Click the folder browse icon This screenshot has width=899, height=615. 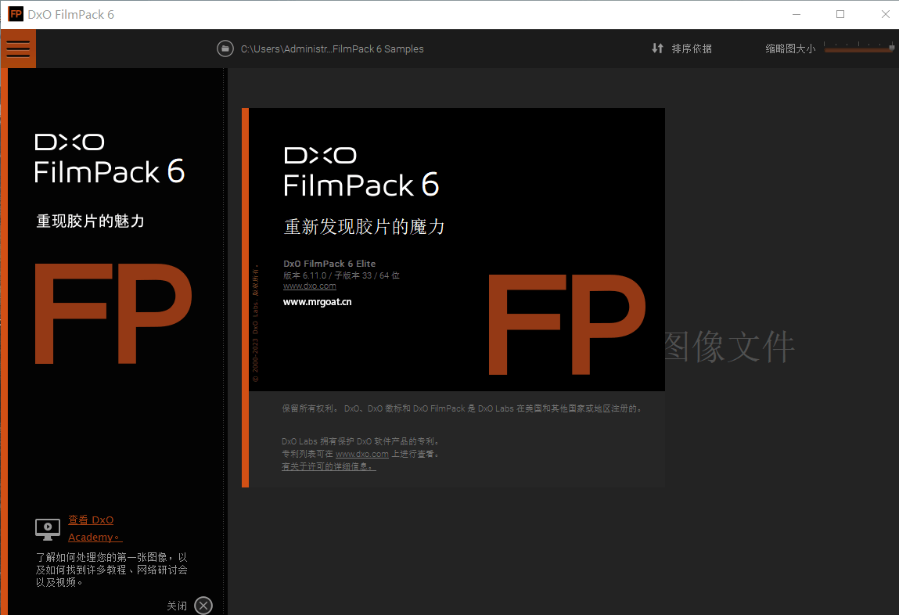tap(225, 49)
